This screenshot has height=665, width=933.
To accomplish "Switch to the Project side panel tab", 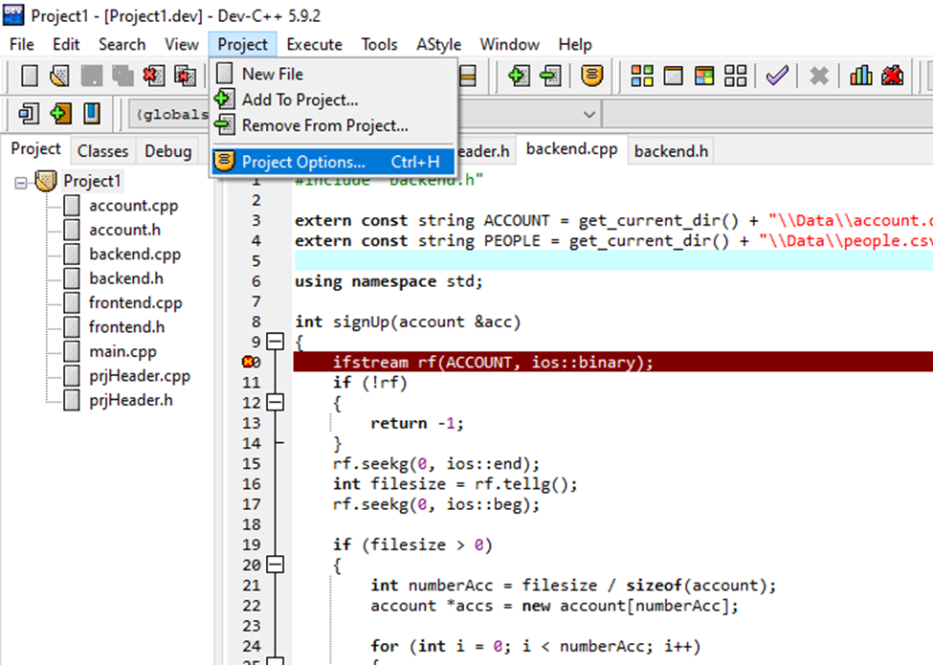I will pyautogui.click(x=35, y=149).
